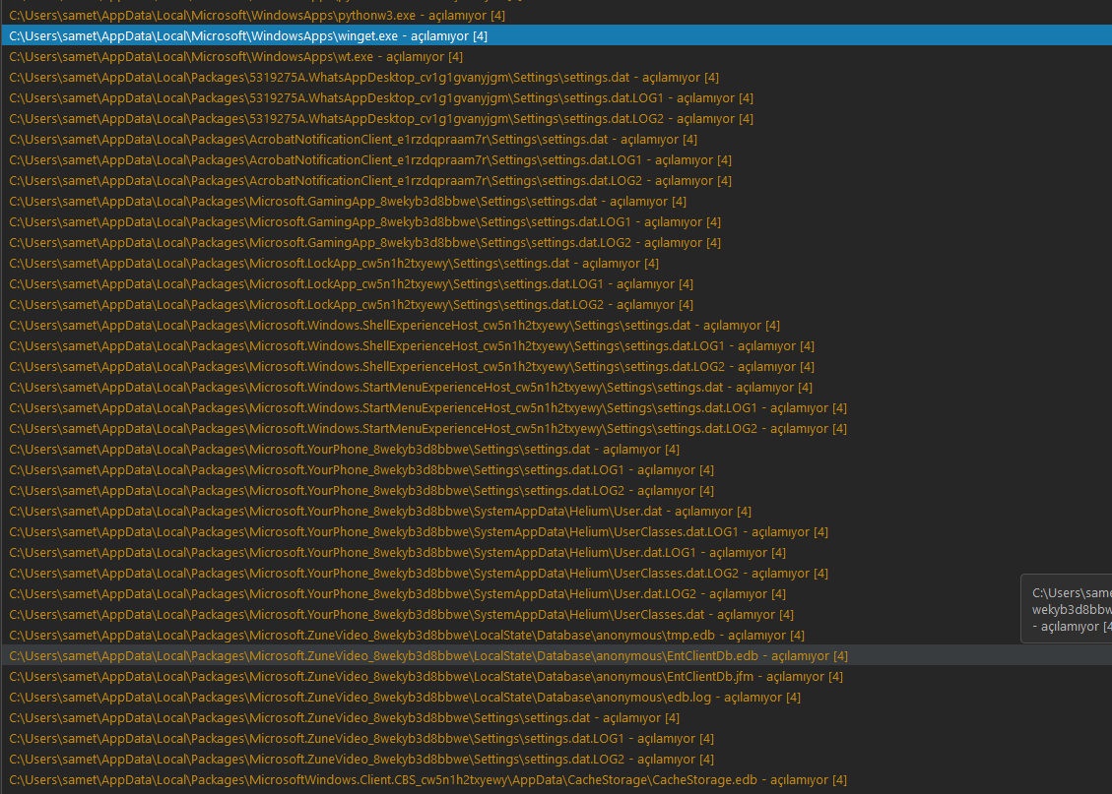Click ZuneVideo Settings\settings.dat - açılamıyor row
This screenshot has width=1112, height=794.
point(556,717)
